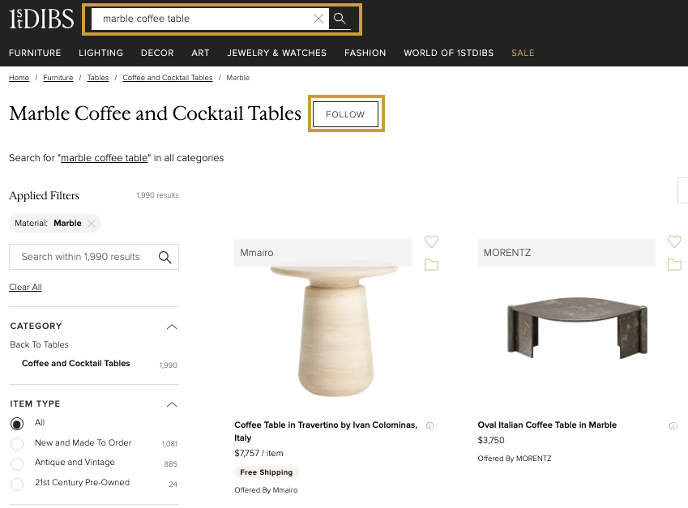
Task: Open info icon for Oval Italian table
Action: 673,425
